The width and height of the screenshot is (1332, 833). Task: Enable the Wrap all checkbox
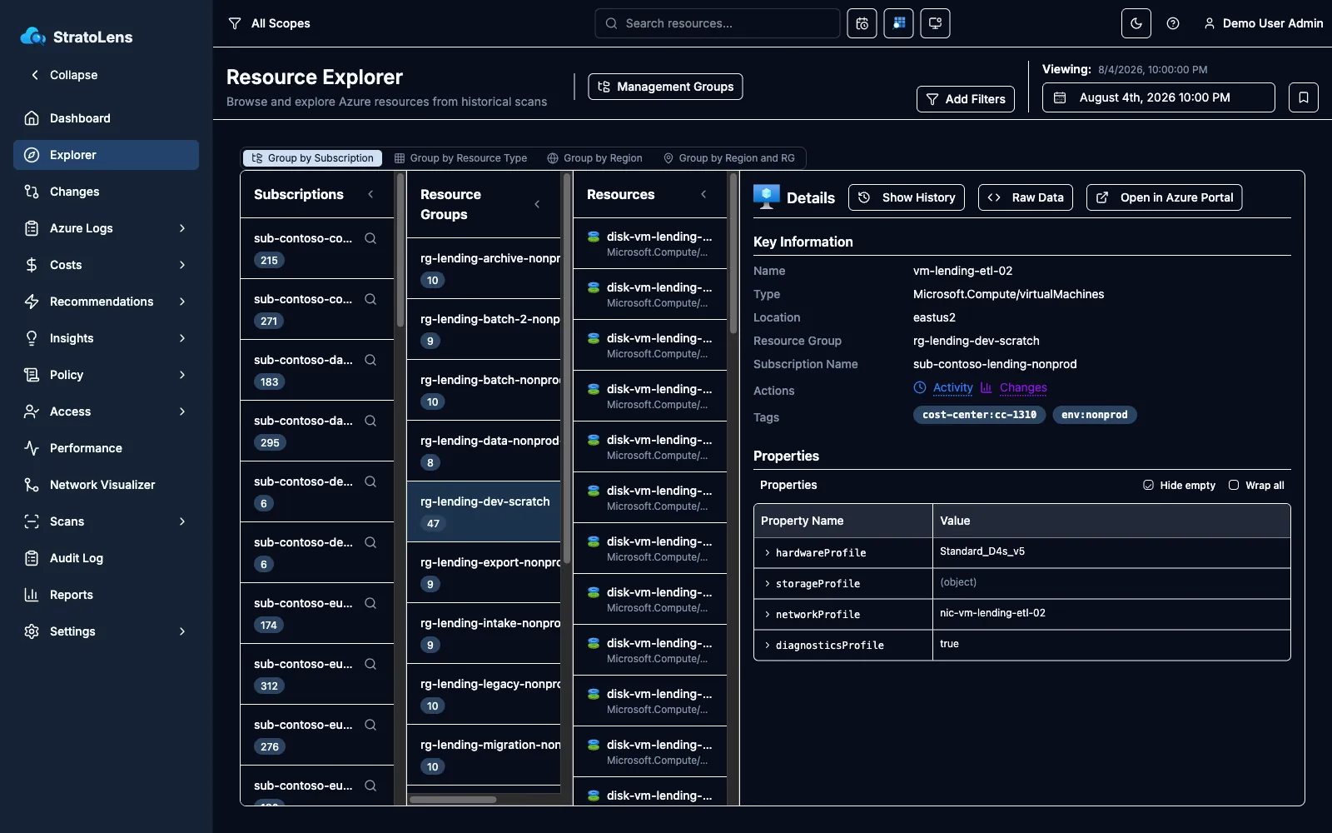1234,485
